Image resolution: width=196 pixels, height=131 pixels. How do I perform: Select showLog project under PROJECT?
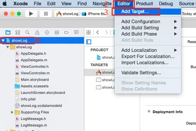(x=105, y=57)
